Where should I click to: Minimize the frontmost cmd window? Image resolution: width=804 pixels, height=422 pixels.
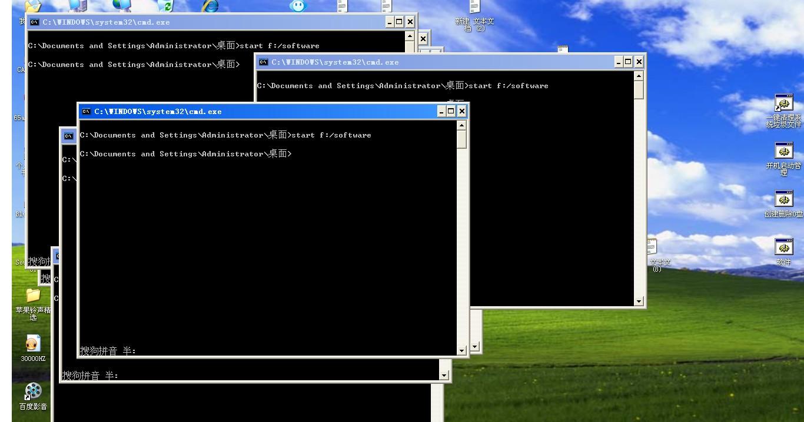pyautogui.click(x=442, y=112)
